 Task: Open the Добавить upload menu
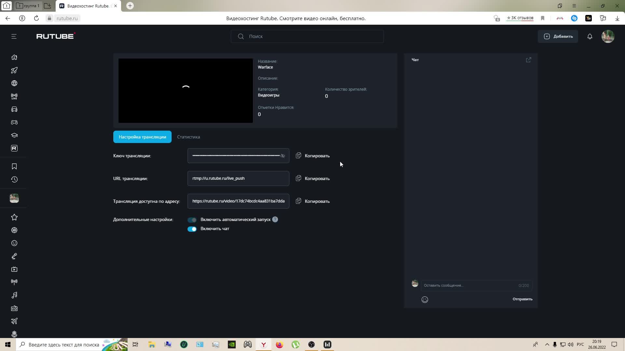558,36
